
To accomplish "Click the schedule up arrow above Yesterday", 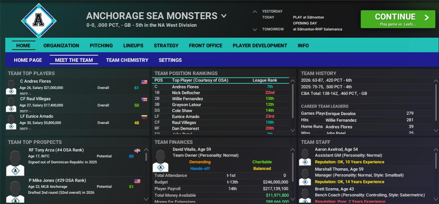I will (x=255, y=12).
